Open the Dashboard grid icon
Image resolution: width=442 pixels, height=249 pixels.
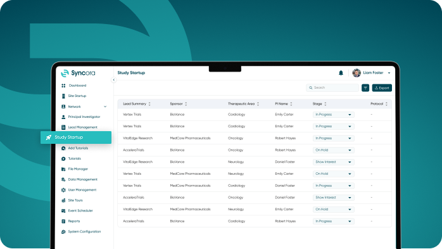(x=63, y=86)
